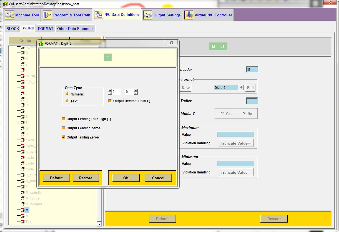Viewport: 339px width, 232px height.
Task: Select Modal No radio button
Action: click(x=244, y=114)
